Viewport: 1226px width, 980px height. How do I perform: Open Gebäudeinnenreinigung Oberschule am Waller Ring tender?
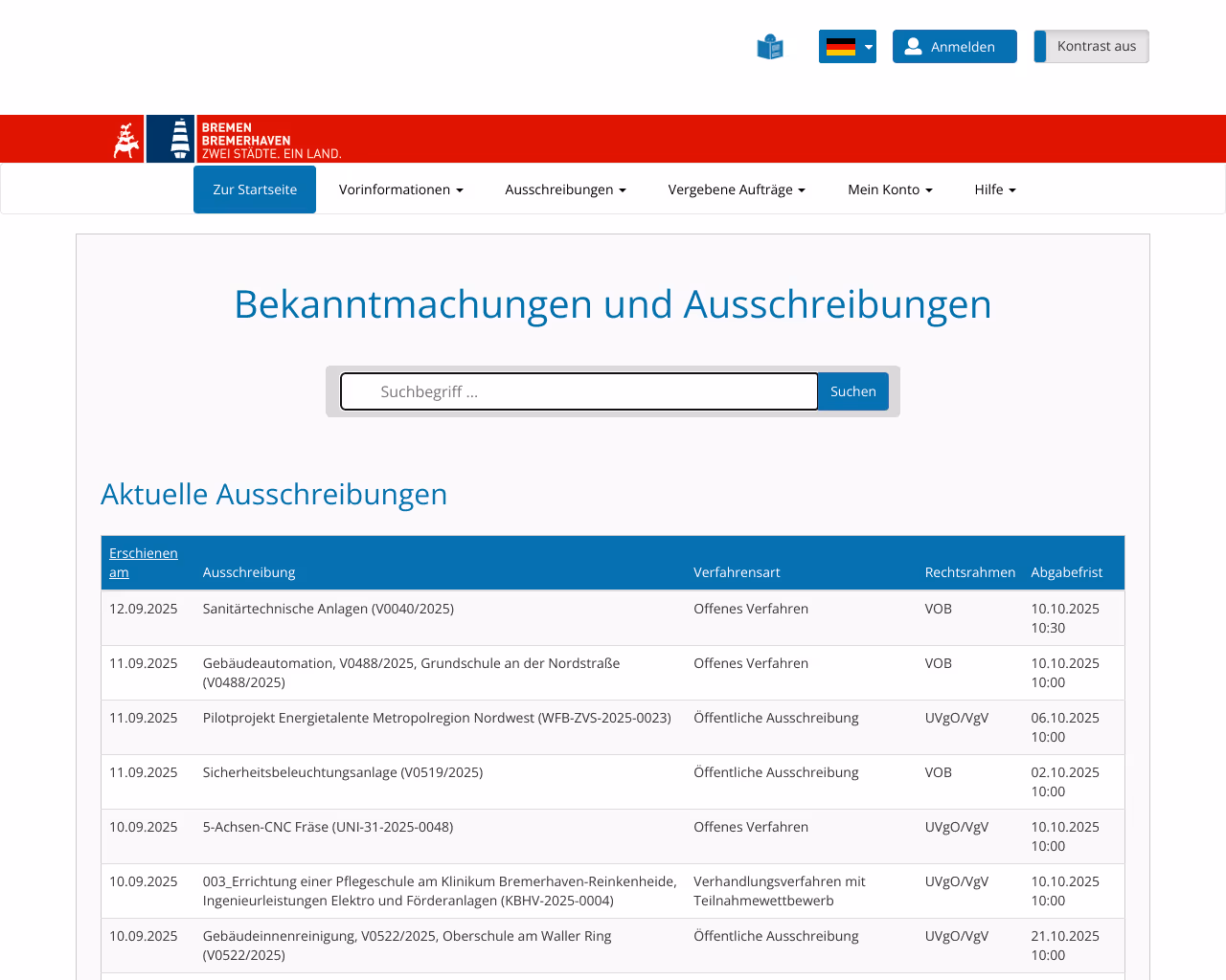point(407,946)
